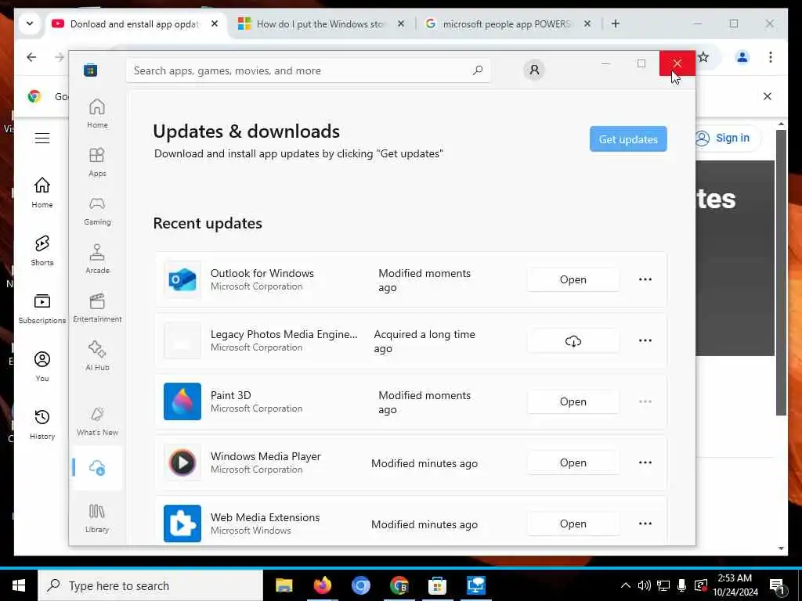Close the YouTube browser tab

coord(215,23)
